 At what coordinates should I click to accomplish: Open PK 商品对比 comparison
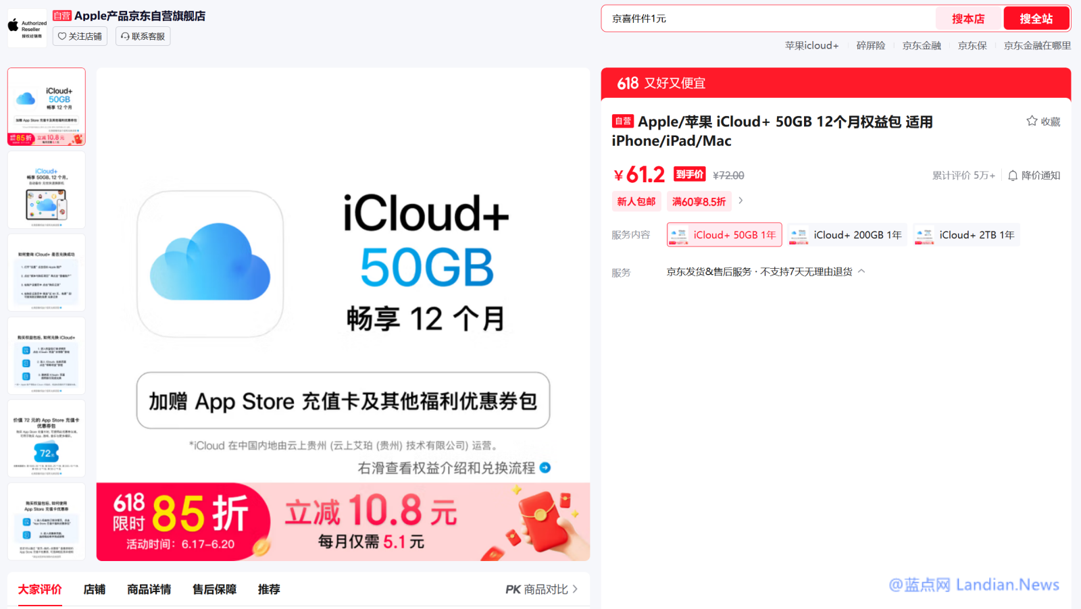[541, 589]
